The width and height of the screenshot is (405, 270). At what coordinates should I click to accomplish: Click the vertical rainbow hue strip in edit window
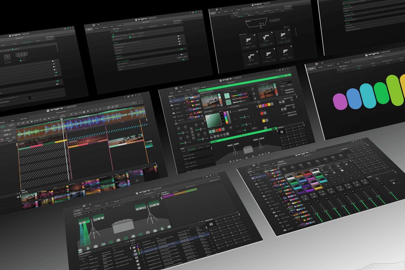coord(225,118)
